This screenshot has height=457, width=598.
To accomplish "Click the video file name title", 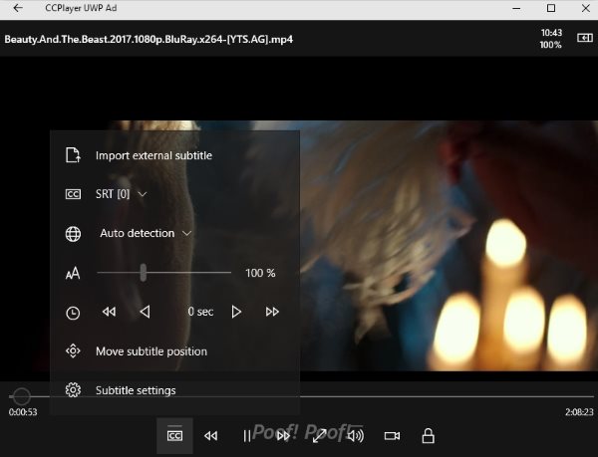I will coord(149,39).
